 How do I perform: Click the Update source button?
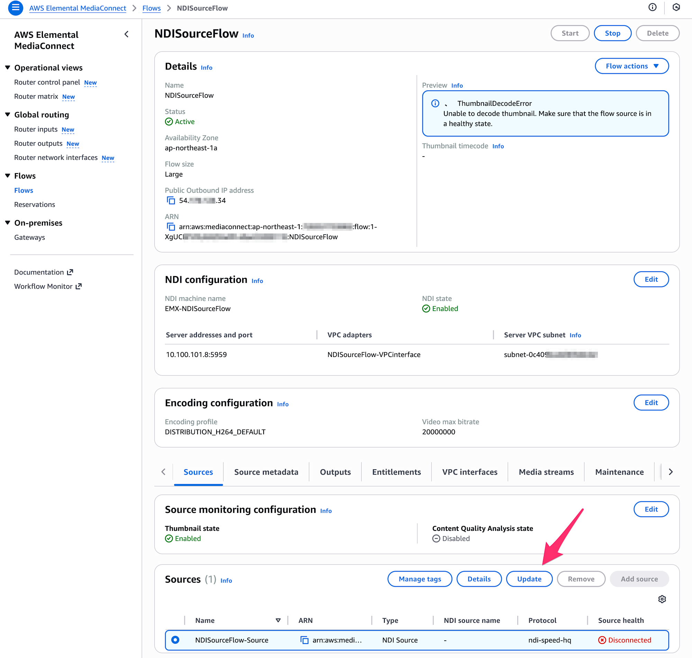(529, 579)
